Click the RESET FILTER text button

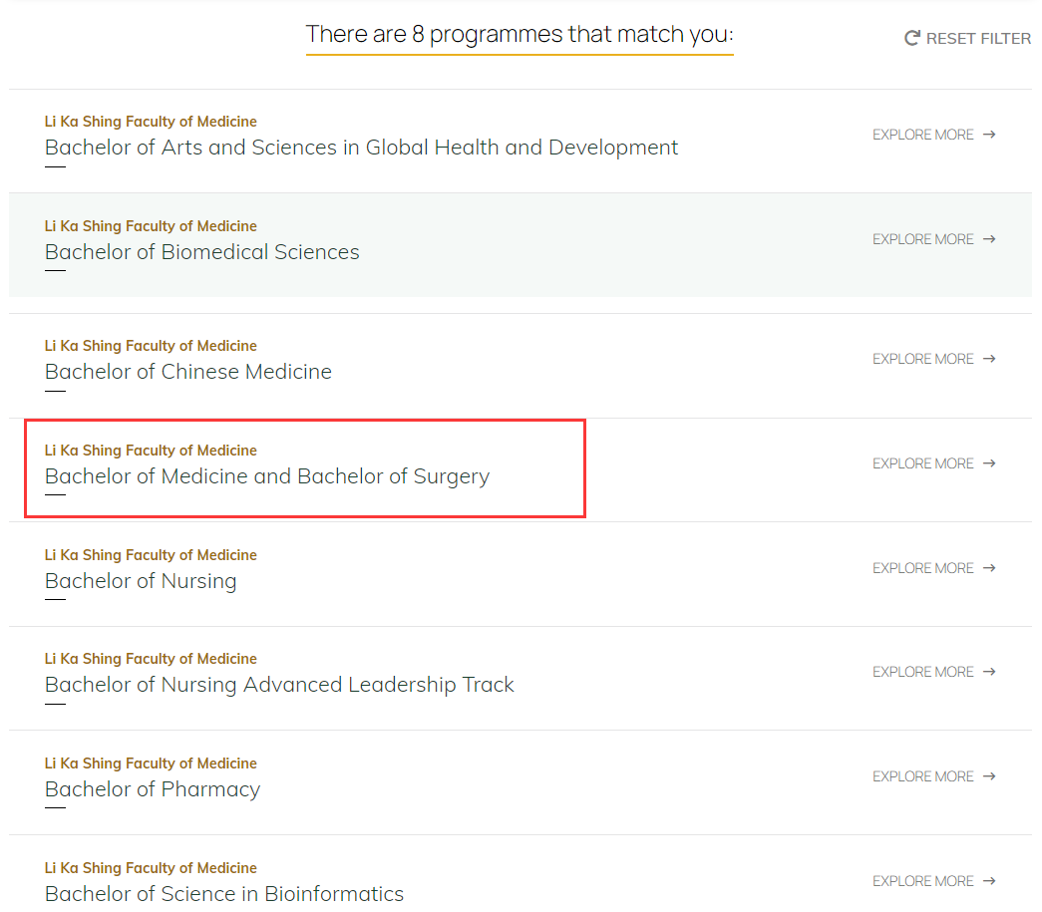click(x=978, y=39)
